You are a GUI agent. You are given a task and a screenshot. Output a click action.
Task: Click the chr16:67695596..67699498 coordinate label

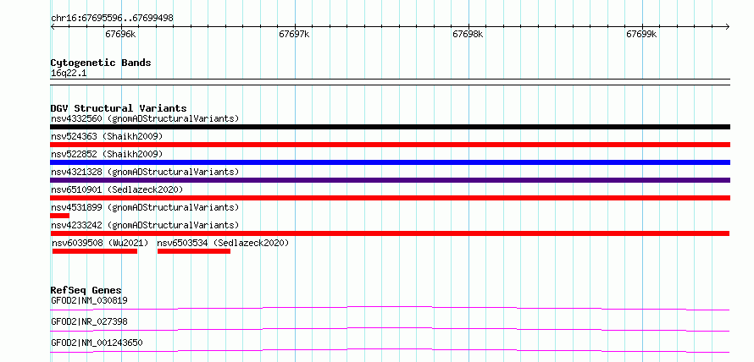(x=112, y=19)
